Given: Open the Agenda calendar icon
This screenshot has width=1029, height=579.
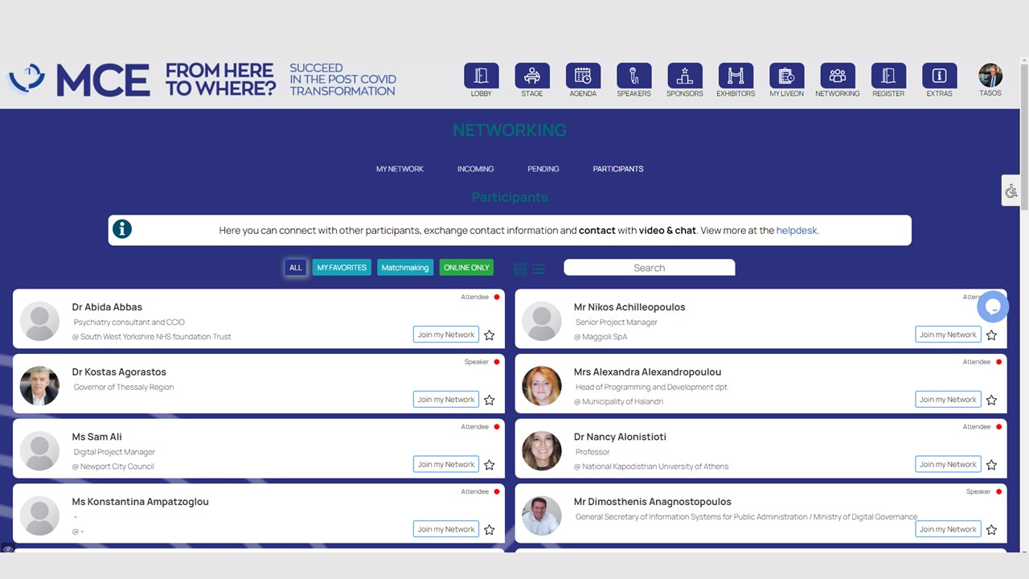Looking at the screenshot, I should point(583,76).
